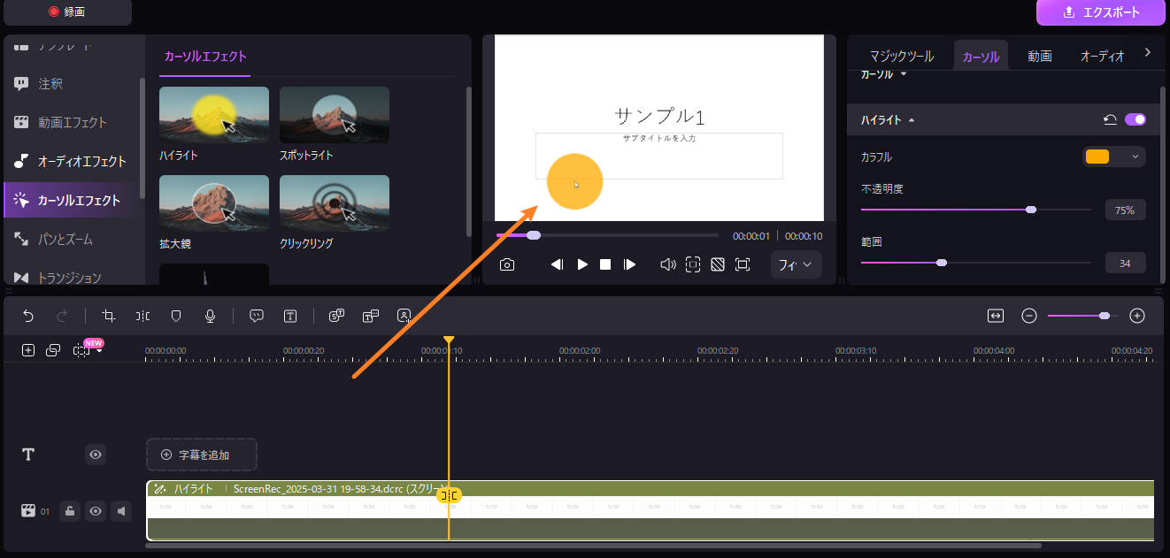Click the bracketed safe-zone icon in preview
This screenshot has width=1170, height=558.
[x=693, y=264]
